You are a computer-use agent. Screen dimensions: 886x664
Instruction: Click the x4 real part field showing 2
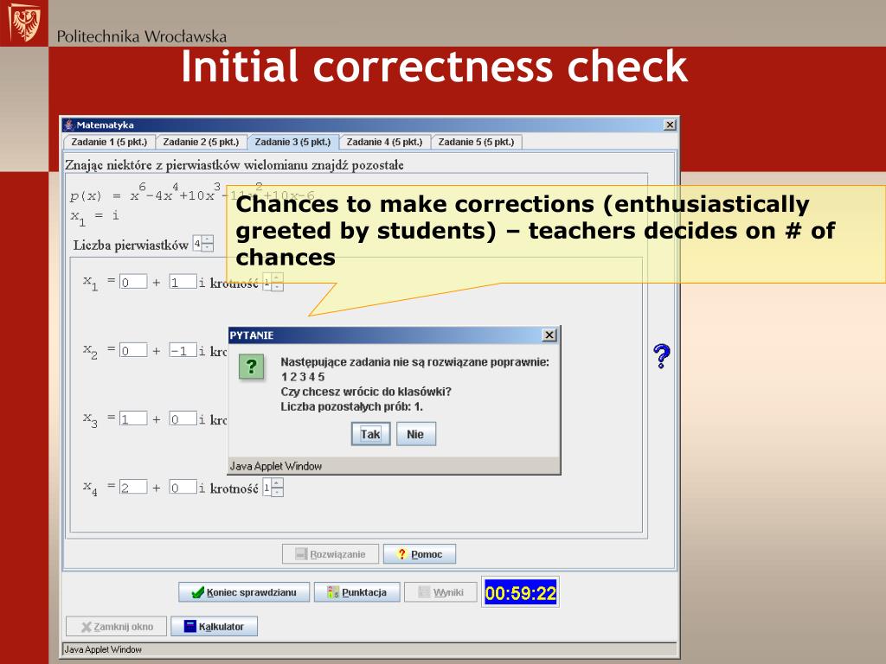point(133,487)
